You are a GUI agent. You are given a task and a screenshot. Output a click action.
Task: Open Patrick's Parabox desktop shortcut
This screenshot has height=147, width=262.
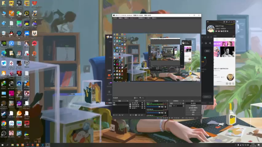click(11, 95)
